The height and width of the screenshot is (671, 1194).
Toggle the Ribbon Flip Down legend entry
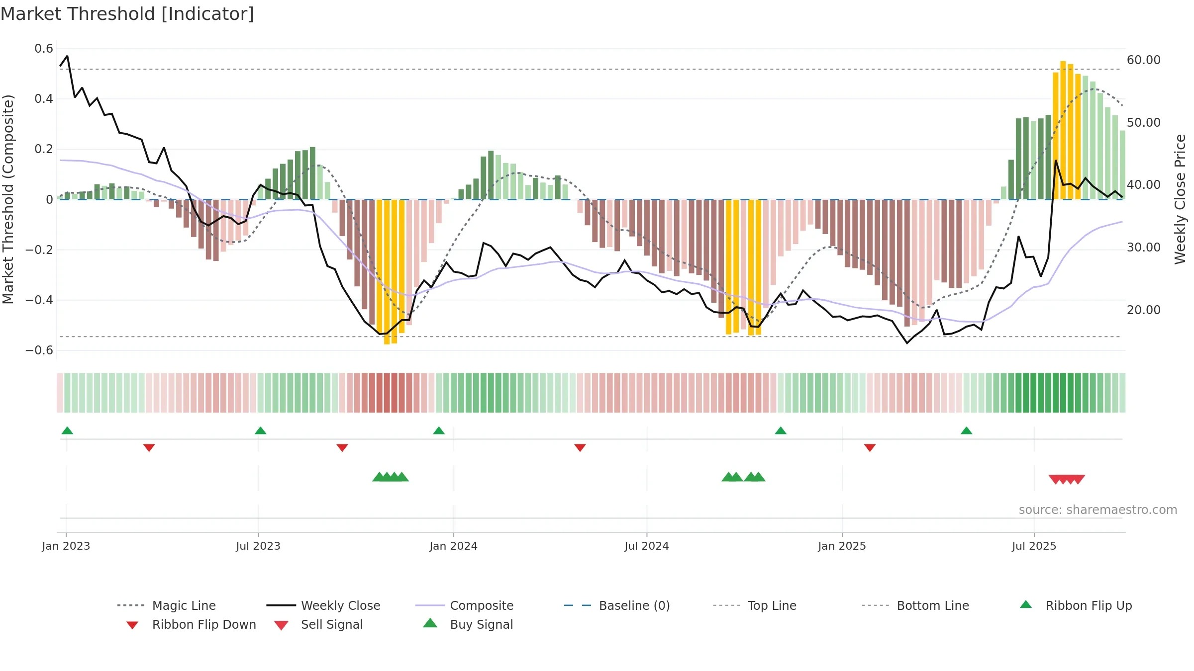click(x=192, y=624)
